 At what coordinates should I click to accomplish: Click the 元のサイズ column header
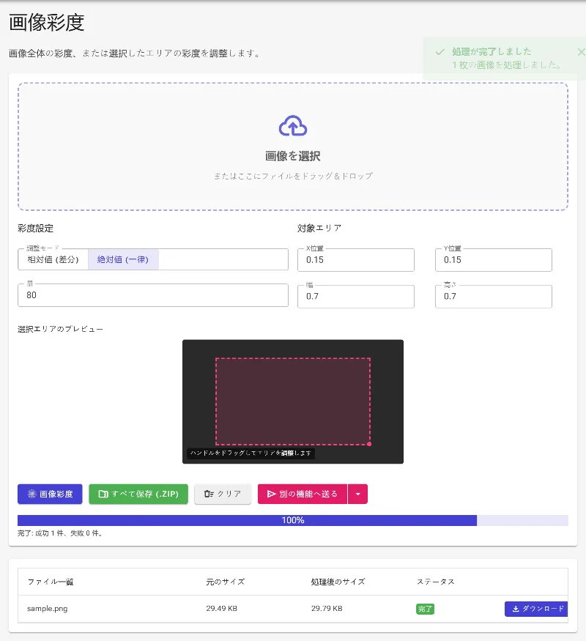(x=225, y=582)
